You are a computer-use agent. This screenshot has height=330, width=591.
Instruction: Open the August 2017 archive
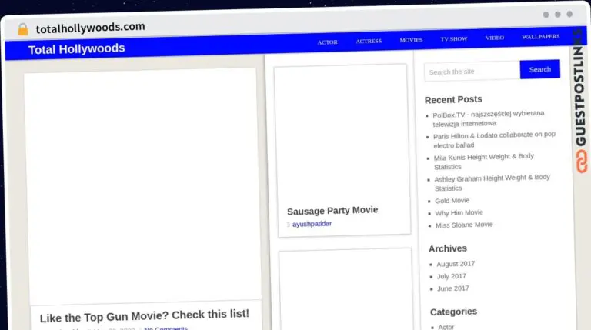tap(456, 264)
